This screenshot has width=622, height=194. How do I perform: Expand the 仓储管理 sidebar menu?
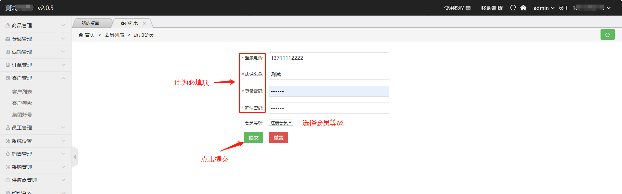35,39
